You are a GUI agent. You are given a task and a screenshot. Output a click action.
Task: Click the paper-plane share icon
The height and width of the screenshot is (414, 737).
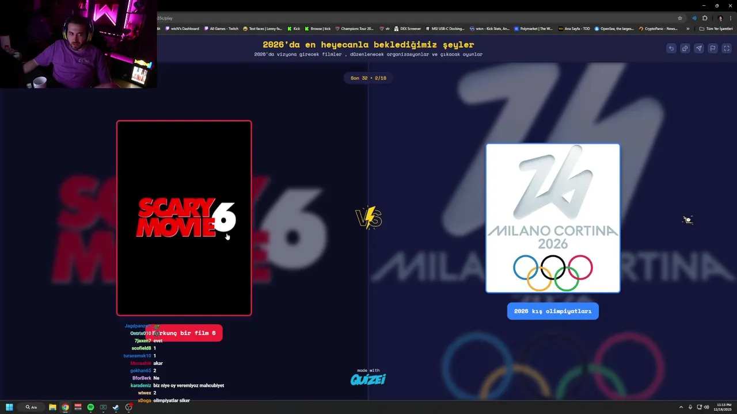(x=698, y=48)
